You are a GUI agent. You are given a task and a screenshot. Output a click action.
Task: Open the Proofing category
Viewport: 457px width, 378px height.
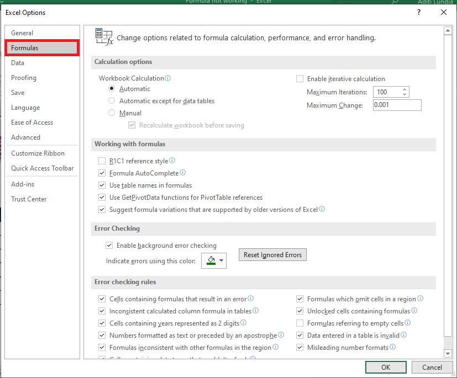(42, 77)
